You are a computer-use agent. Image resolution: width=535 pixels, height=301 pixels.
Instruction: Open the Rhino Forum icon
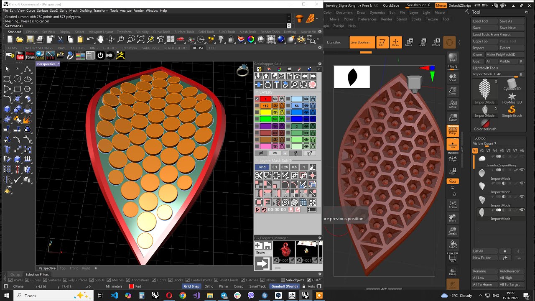30,55
